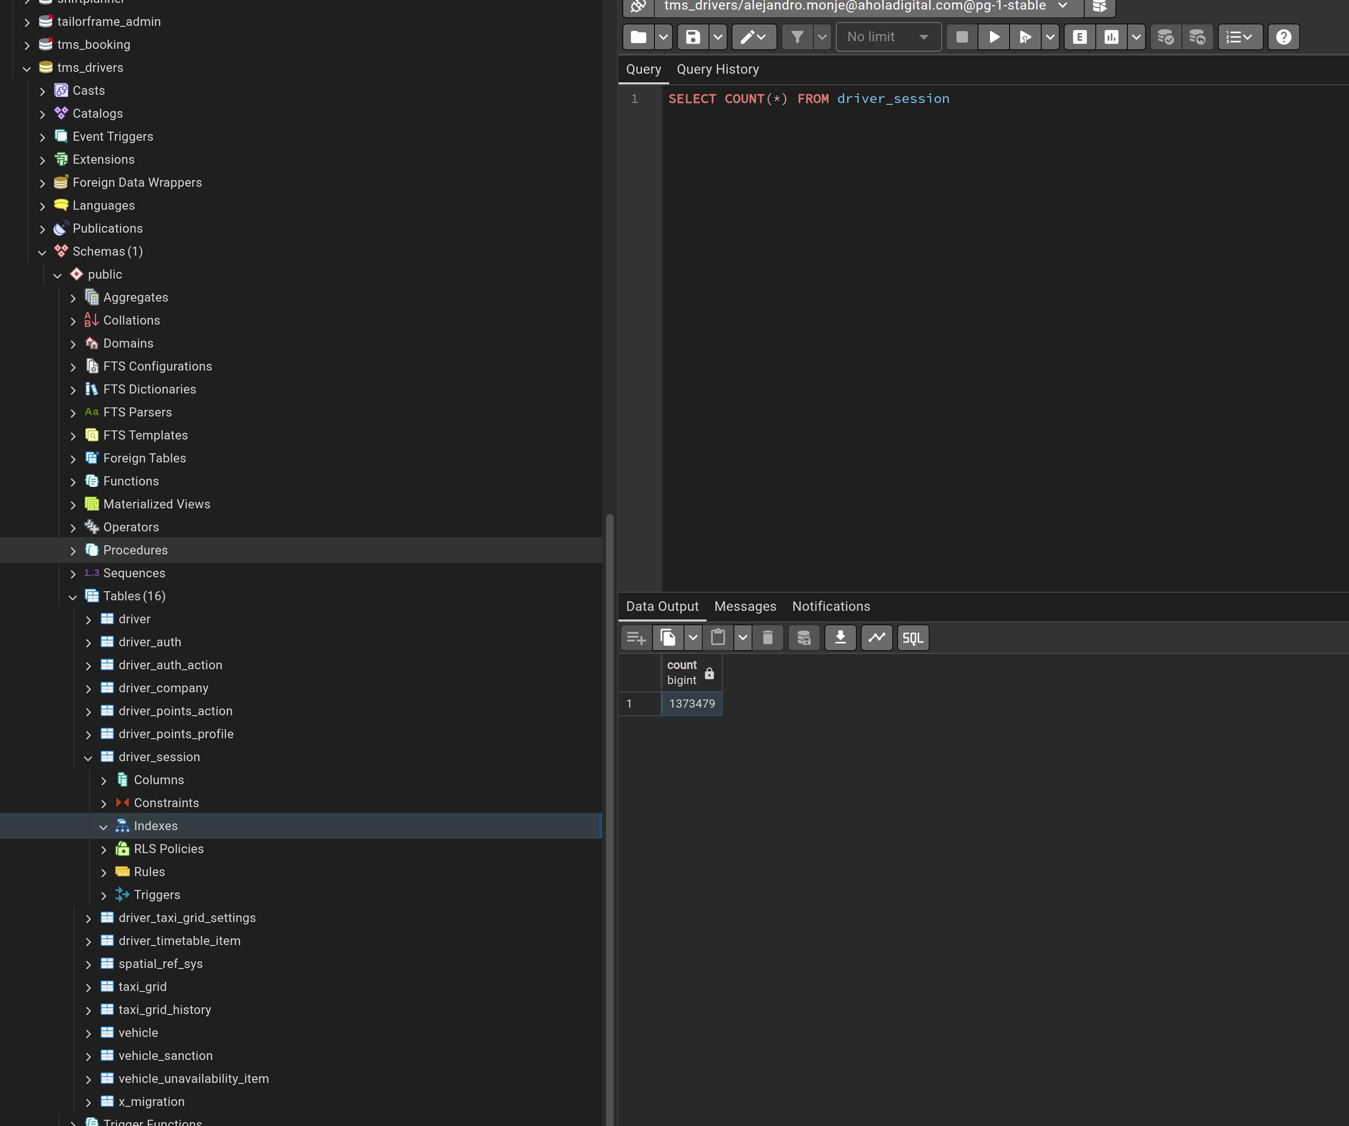The height and width of the screenshot is (1126, 1349).
Task: Open Help with the question mark icon
Action: pyautogui.click(x=1283, y=37)
